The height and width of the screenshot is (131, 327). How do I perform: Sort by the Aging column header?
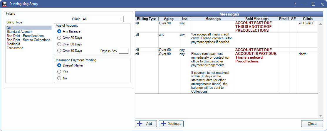click(x=169, y=19)
